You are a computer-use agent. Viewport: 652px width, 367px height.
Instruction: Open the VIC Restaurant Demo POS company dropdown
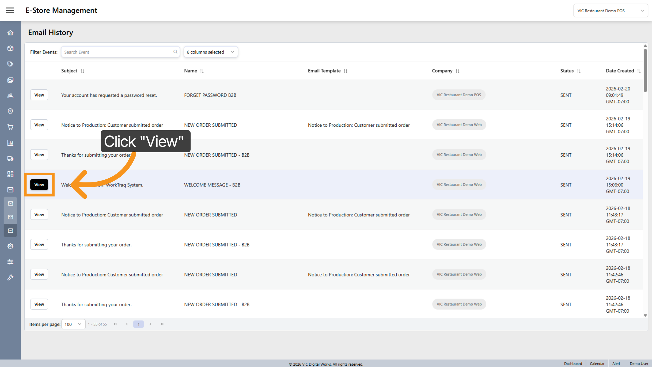pyautogui.click(x=611, y=10)
